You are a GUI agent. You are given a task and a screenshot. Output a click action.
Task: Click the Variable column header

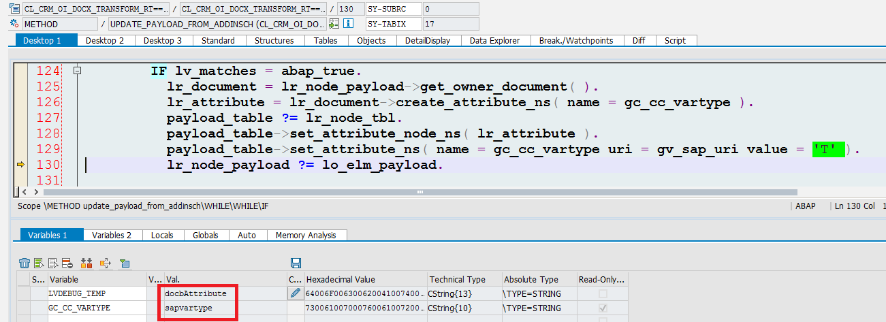[x=97, y=279]
